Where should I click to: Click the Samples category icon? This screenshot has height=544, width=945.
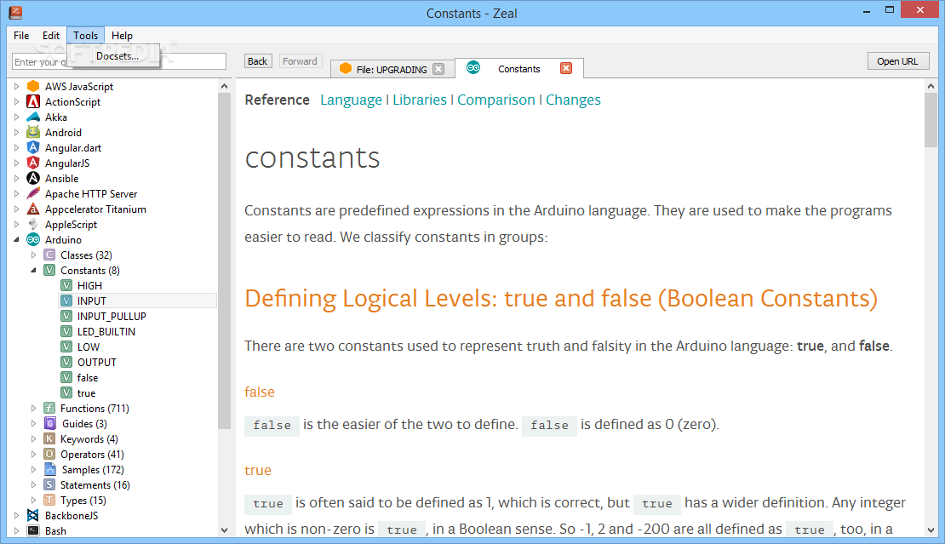pos(49,469)
